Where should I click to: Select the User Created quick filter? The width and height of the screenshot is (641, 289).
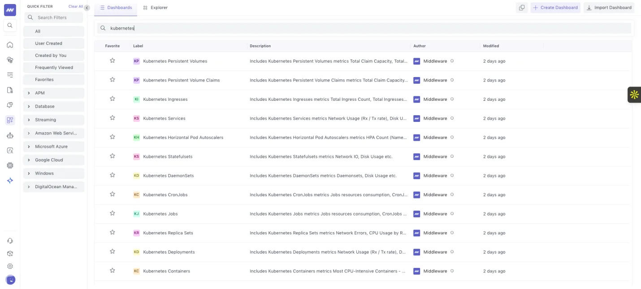pyautogui.click(x=54, y=43)
